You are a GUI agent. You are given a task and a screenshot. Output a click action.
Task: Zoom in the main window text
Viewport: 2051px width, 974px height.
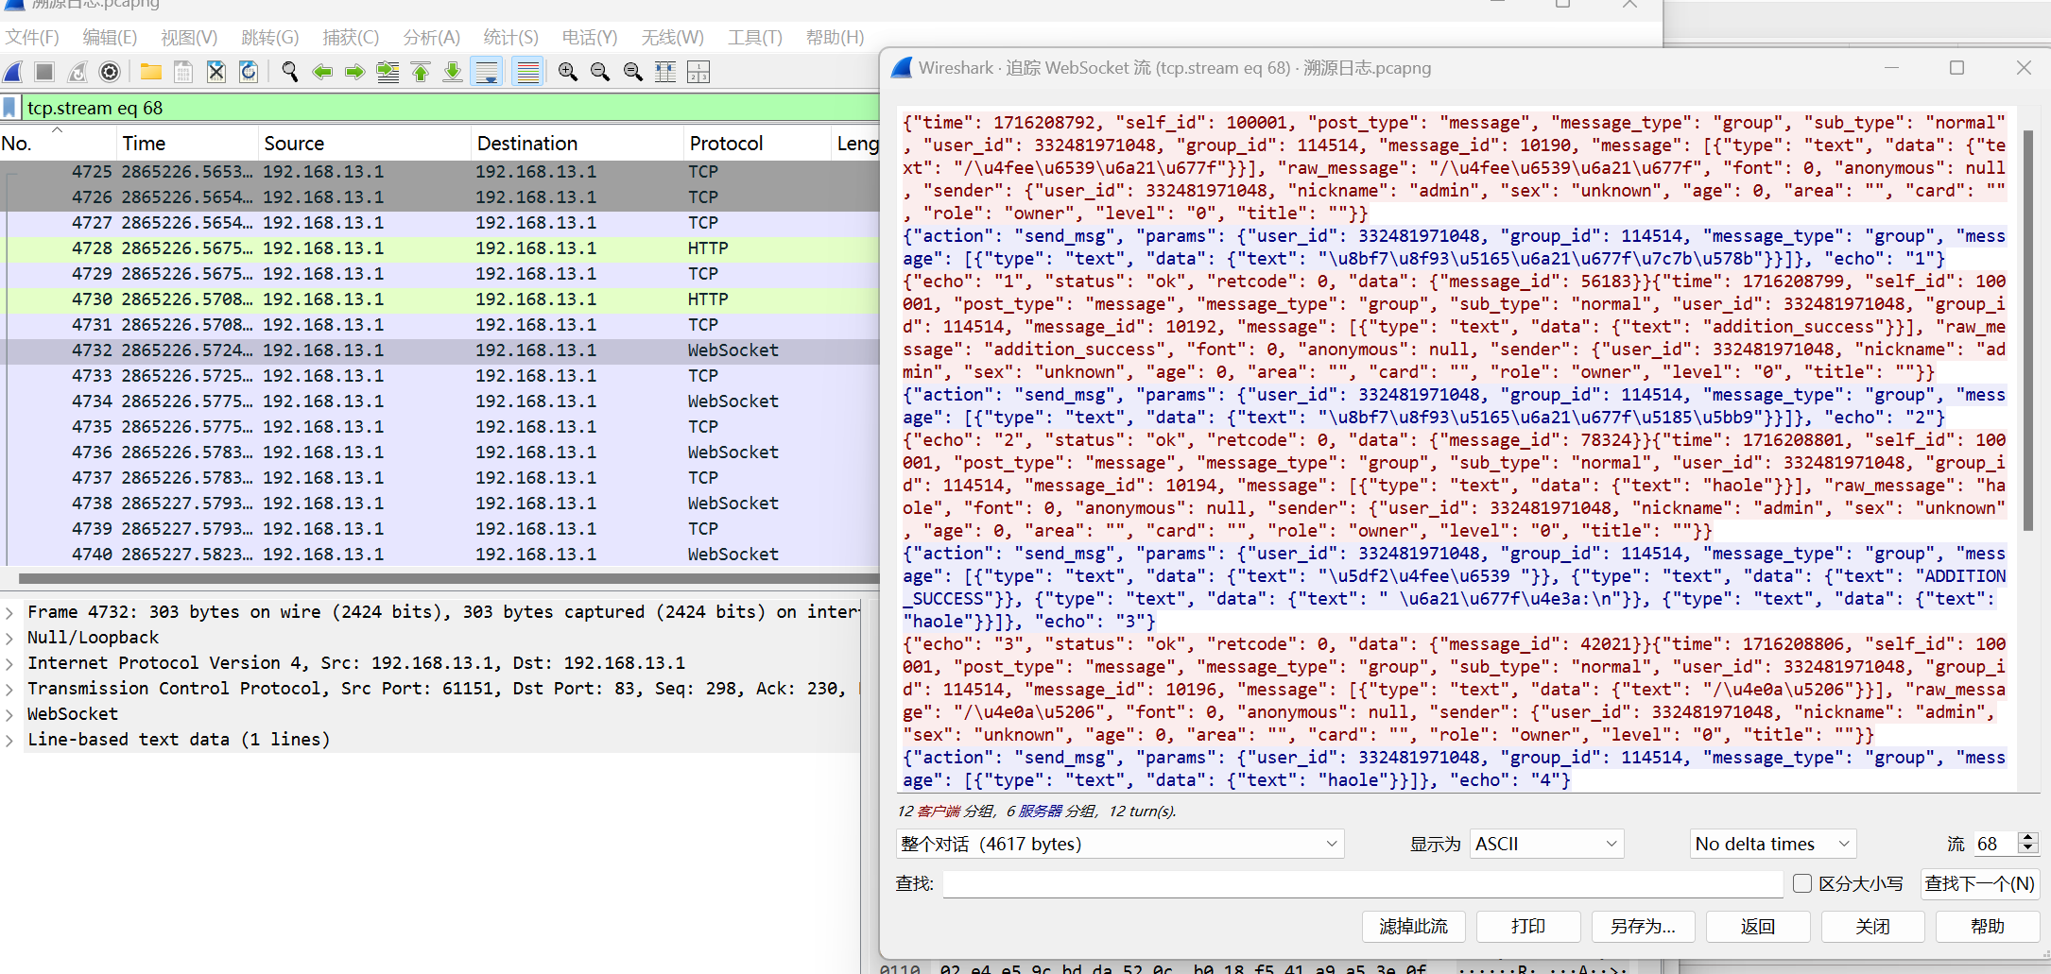tap(568, 72)
